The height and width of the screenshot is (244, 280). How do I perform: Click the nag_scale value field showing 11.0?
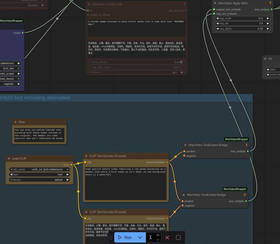coord(243,18)
